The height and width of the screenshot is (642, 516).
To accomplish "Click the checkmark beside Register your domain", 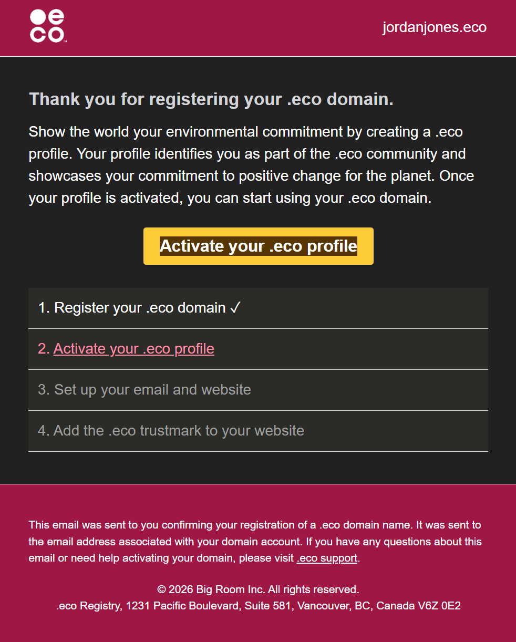I will click(x=235, y=308).
